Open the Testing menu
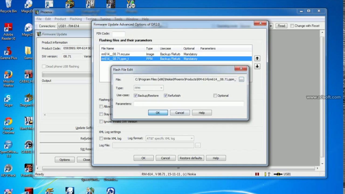Viewport: 345px width, 194px height. [x=91, y=19]
